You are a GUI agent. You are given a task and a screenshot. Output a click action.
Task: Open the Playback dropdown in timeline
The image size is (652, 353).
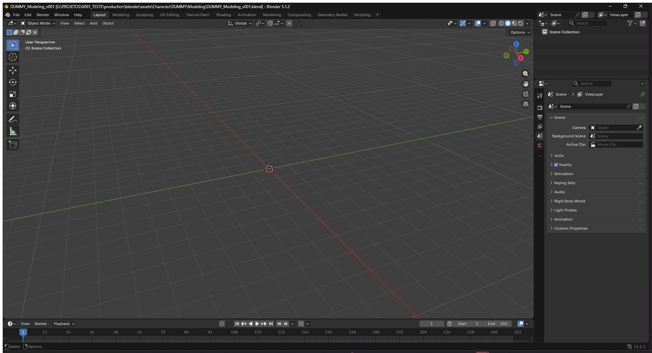(x=64, y=324)
